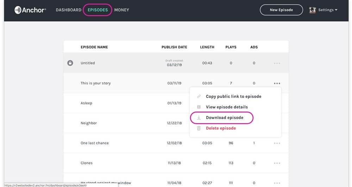The height and width of the screenshot is (187, 352).
Task: Open the Neighbor episode
Action: pos(88,123)
